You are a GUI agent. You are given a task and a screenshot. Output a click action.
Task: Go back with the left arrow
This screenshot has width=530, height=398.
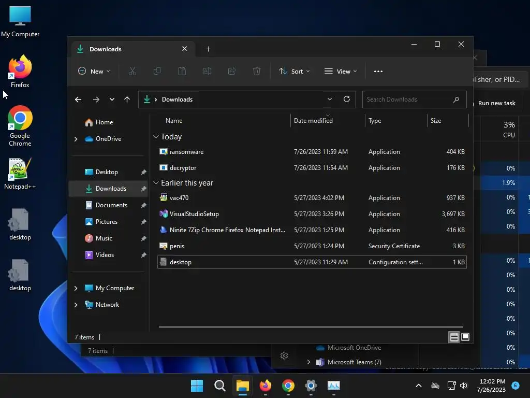click(78, 99)
